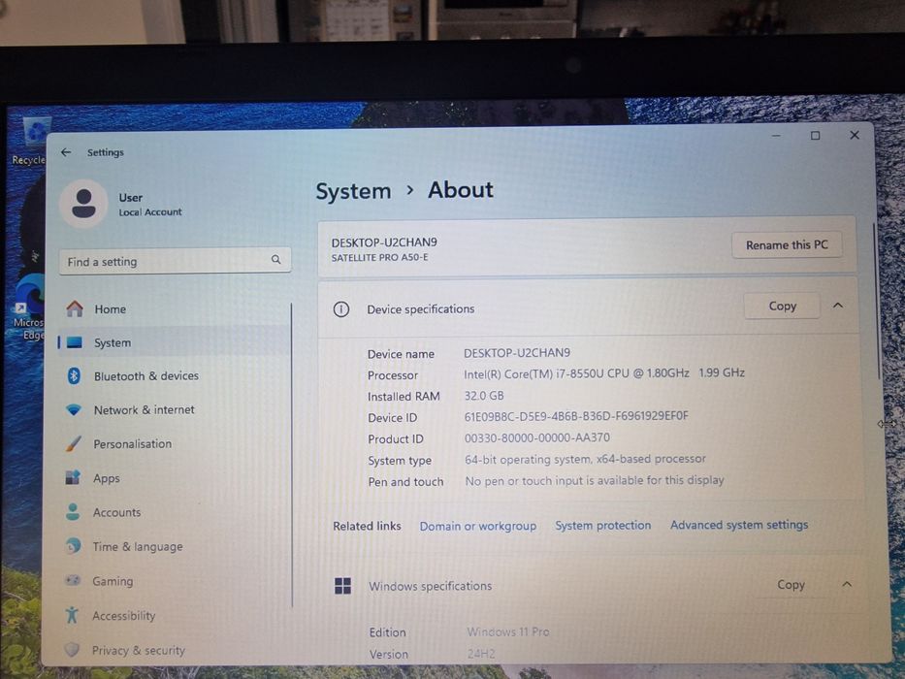
Task: Click the Accounts person icon
Action: click(73, 511)
